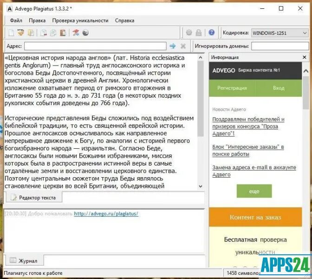Image resolution: width=312 pixels, height=279 pixels.
Task: Click inside the text editor area
Action: 101,122
